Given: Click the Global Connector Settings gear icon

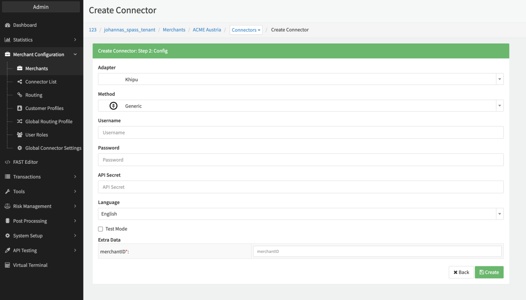Looking at the screenshot, I should [20, 148].
